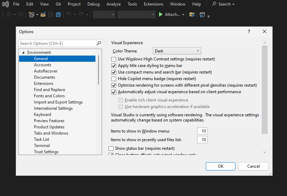Open the Help menu

(x=196, y=4)
